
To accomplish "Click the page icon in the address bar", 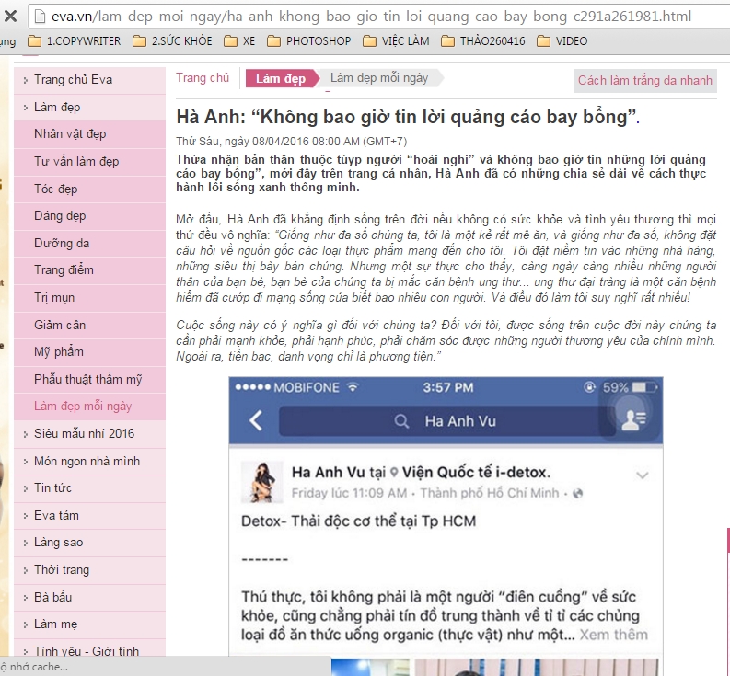I will tap(41, 17).
